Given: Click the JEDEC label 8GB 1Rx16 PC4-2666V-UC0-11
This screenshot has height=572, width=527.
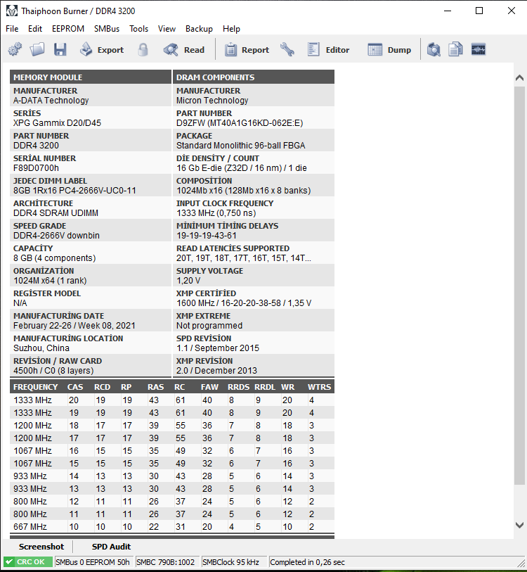Looking at the screenshot, I should (74, 191).
